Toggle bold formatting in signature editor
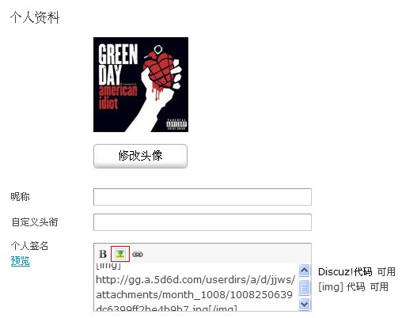 pos(103,254)
